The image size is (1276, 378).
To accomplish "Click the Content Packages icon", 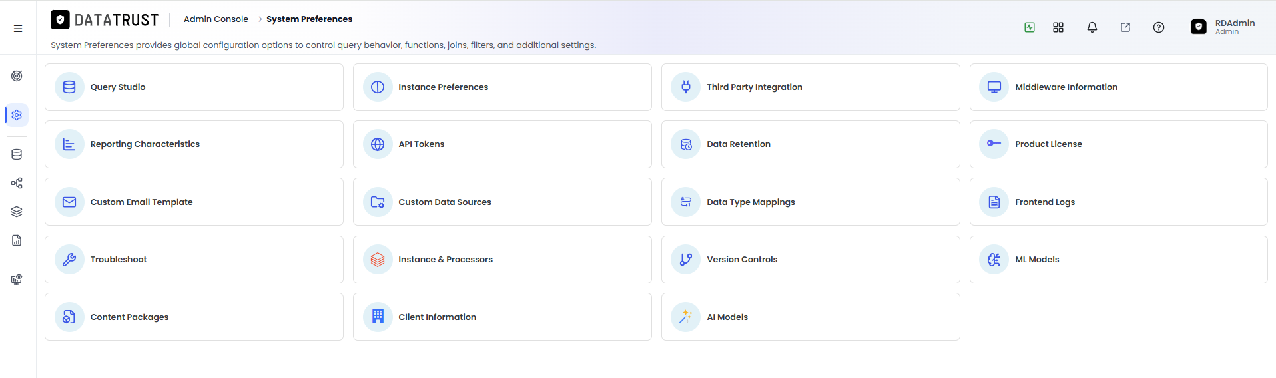I will 69,317.
